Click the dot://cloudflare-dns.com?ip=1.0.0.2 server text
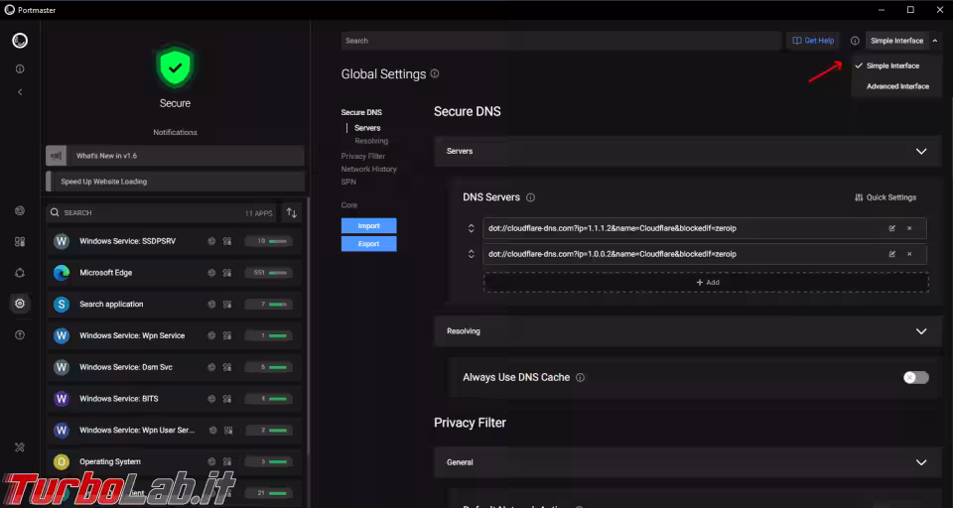The image size is (953, 508). [613, 254]
